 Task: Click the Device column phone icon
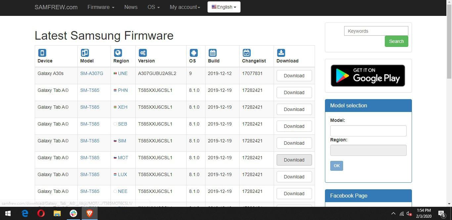(x=42, y=53)
